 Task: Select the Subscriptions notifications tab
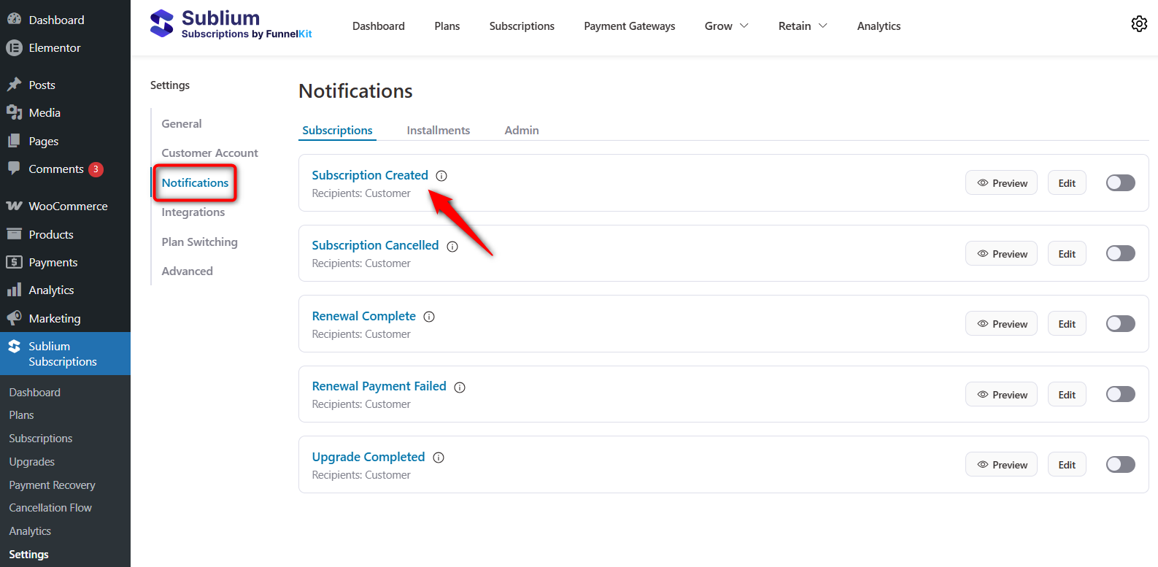pos(337,130)
